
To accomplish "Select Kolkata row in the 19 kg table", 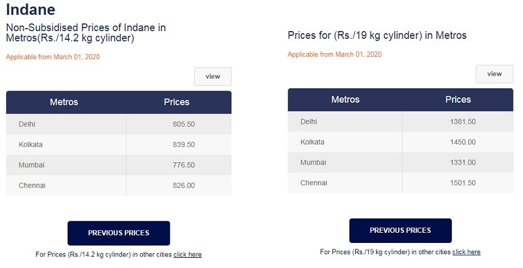I will (400, 142).
